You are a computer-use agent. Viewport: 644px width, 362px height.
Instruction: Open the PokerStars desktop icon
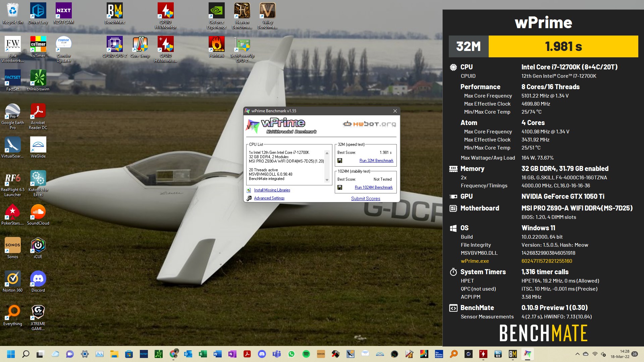click(13, 215)
